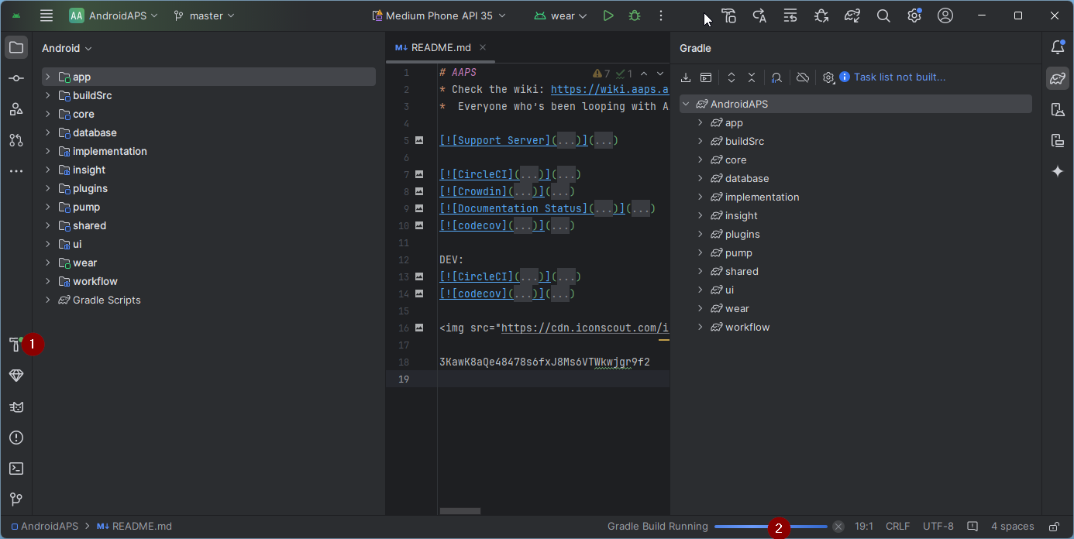This screenshot has height=539, width=1074.
Task: Open the Resource Manager shapes icon
Action: (x=16, y=109)
